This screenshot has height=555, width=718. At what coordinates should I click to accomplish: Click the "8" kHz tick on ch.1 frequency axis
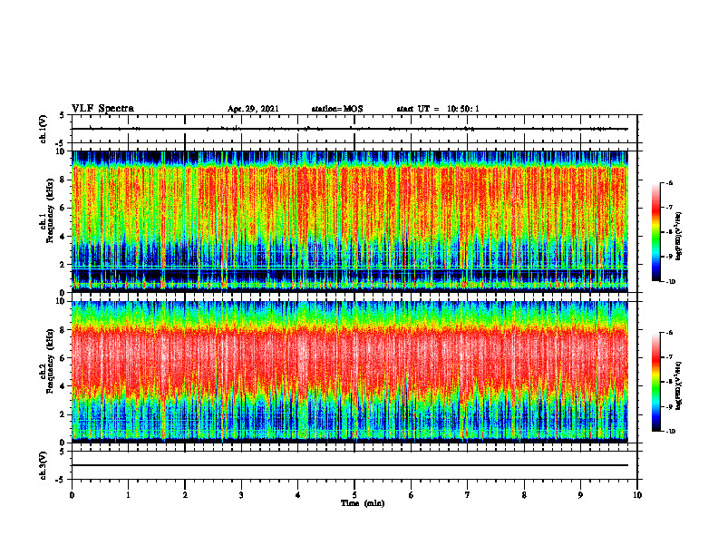tap(63, 180)
